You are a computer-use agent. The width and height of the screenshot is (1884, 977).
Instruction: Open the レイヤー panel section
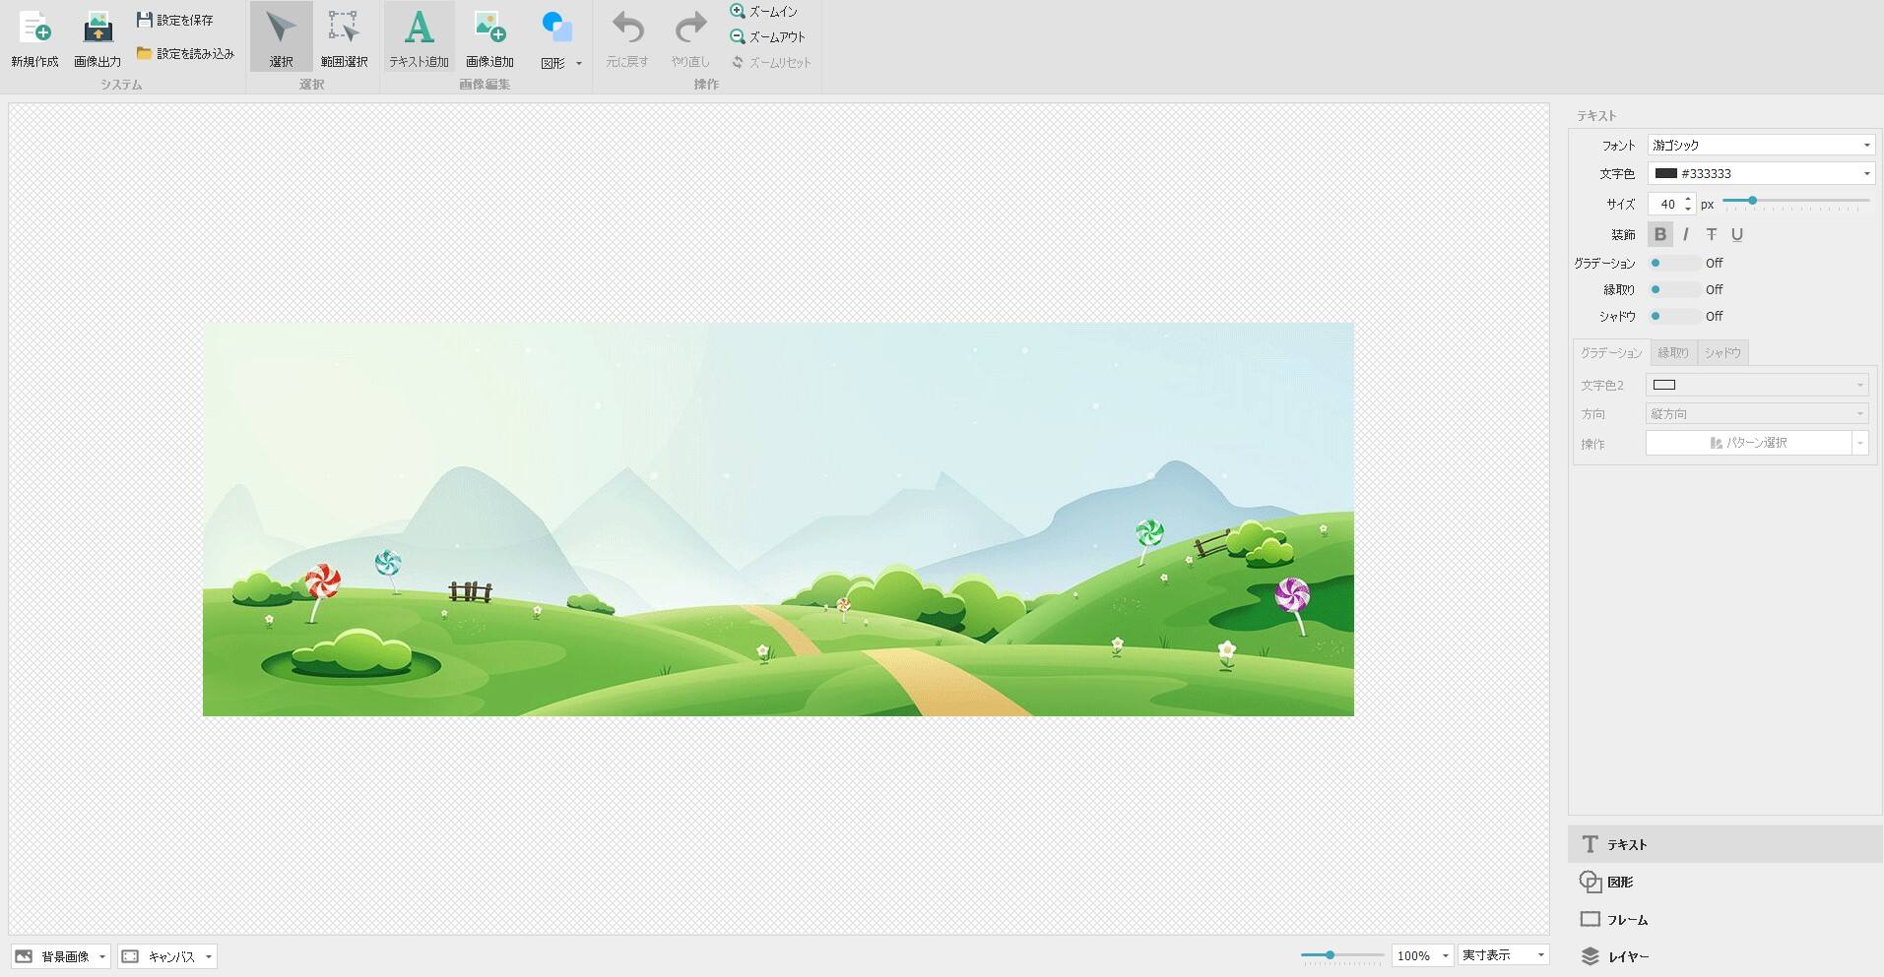click(1725, 956)
